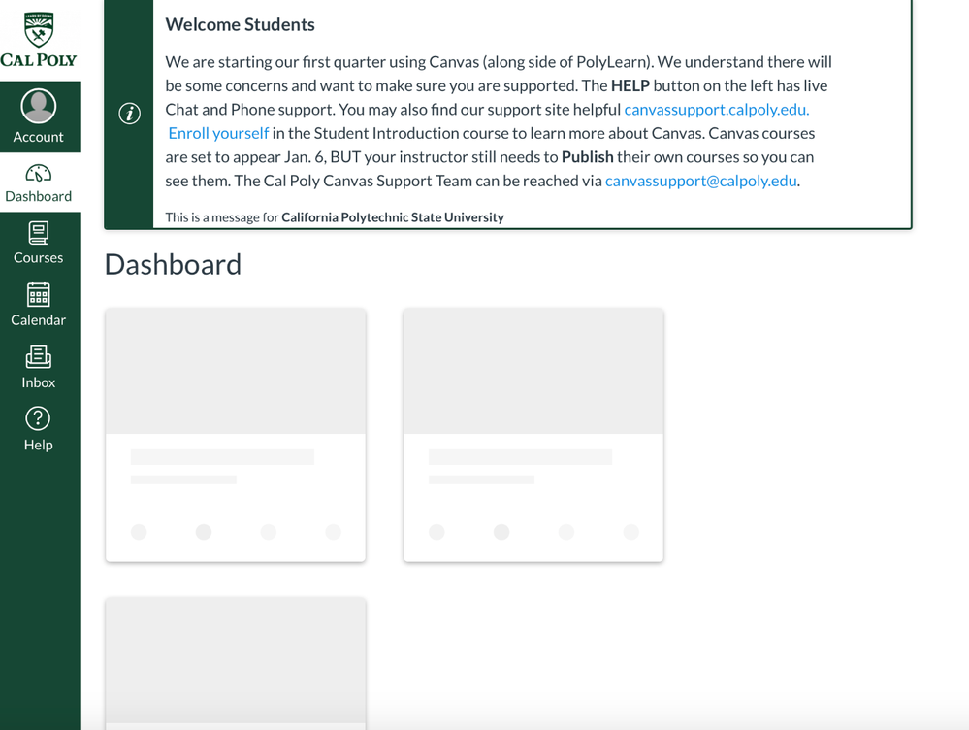Open the Calendar icon
969x730 pixels.
click(39, 295)
